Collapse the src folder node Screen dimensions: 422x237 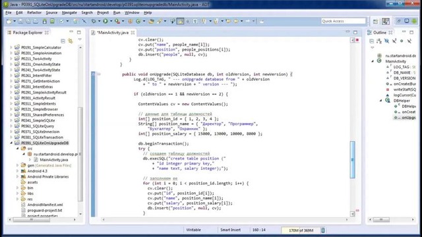[18, 148]
